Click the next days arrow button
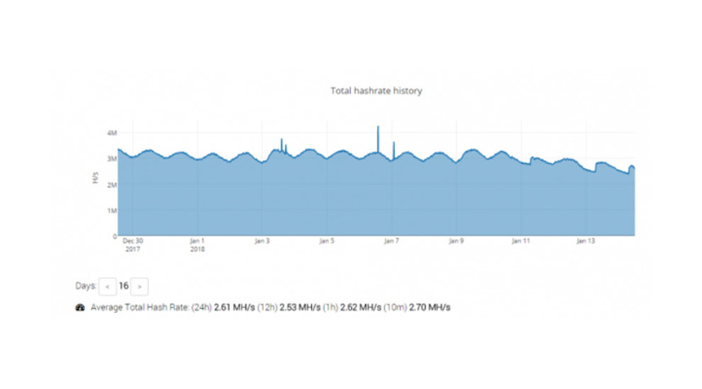This screenshot has width=702, height=389. coord(140,287)
